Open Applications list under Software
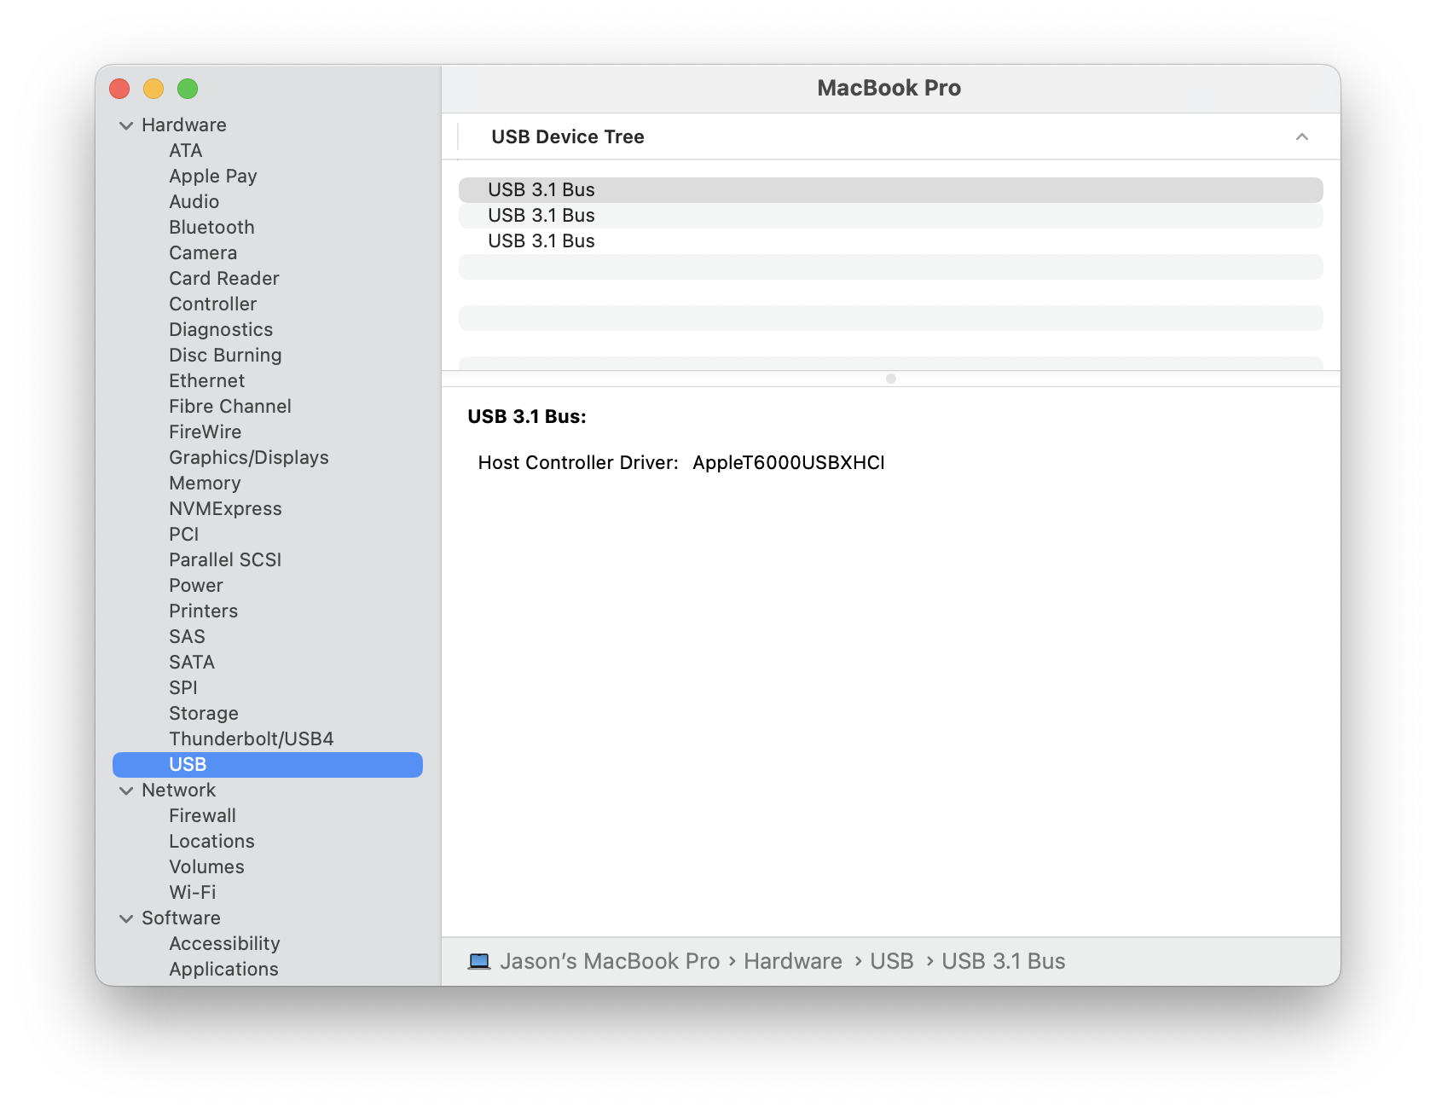Image resolution: width=1436 pixels, height=1112 pixels. click(223, 970)
